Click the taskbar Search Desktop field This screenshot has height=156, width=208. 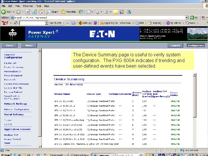[x=127, y=155]
